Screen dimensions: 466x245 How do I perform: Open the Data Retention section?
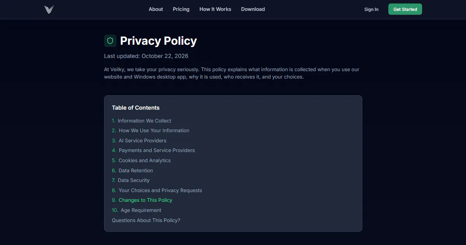[x=132, y=170]
